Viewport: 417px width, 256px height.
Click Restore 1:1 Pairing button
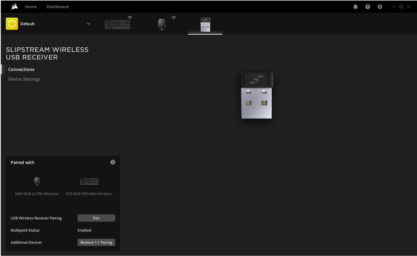click(x=96, y=242)
